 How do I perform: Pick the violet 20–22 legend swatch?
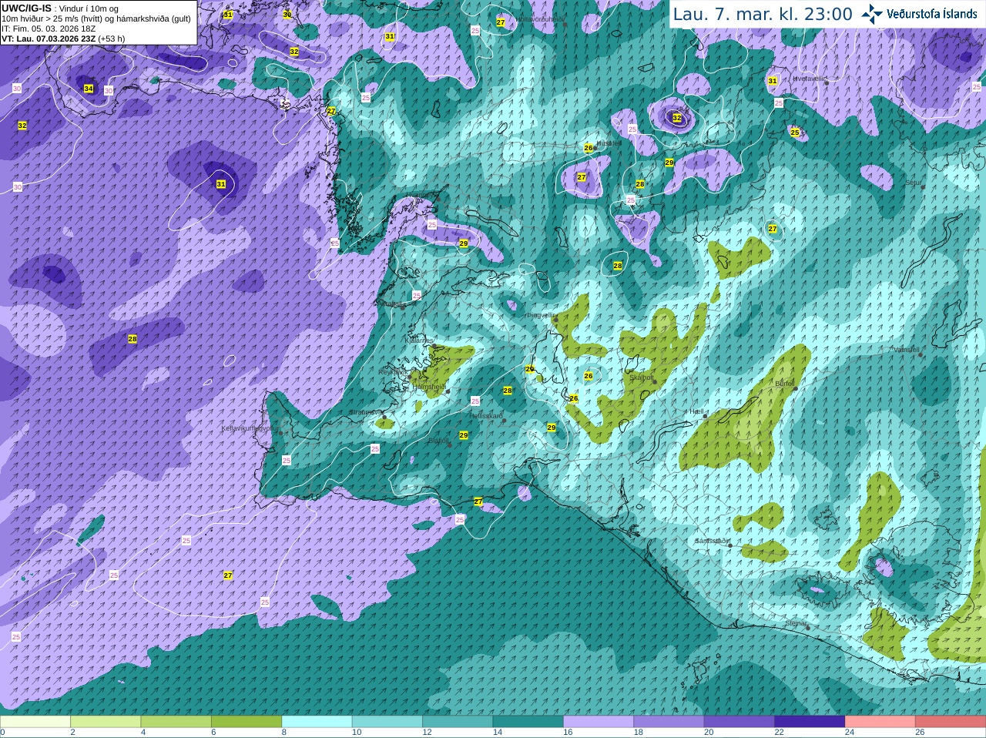pos(739,722)
